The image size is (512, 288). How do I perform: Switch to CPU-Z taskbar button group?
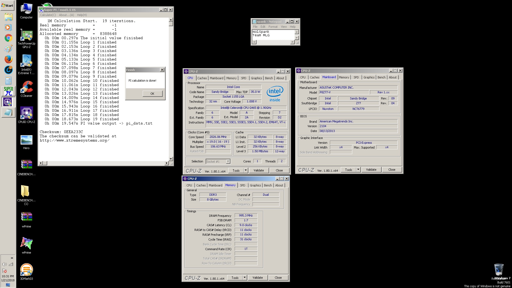coord(8,102)
